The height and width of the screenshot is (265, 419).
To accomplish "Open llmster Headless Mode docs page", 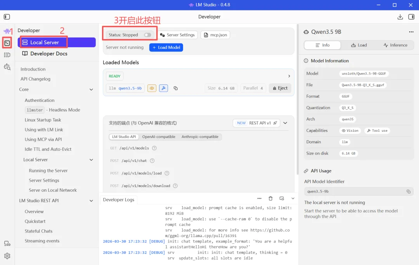I will tap(52, 110).
